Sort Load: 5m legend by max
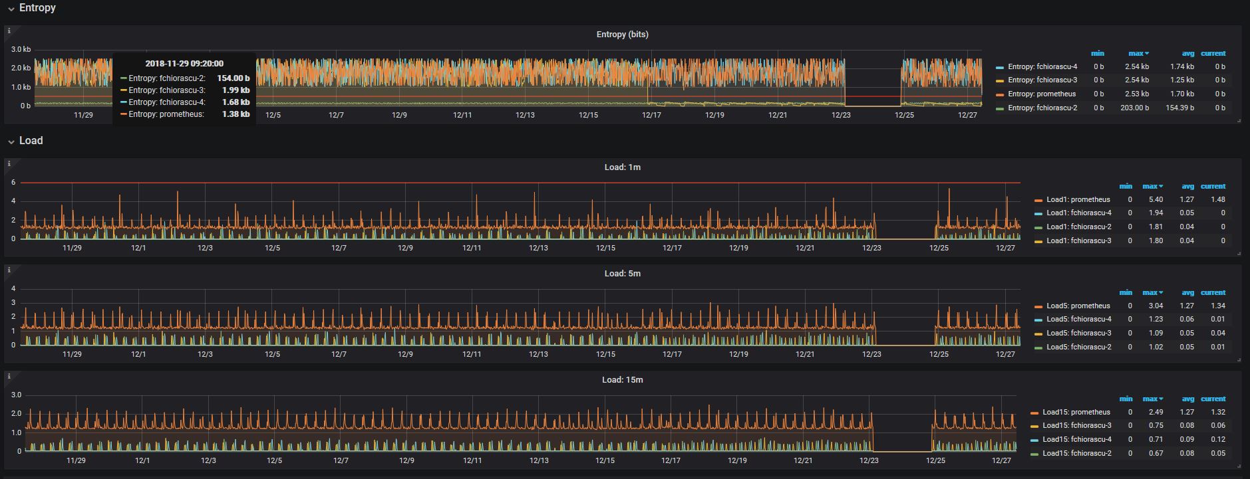Screen dimensions: 1250x479 click(1152, 292)
